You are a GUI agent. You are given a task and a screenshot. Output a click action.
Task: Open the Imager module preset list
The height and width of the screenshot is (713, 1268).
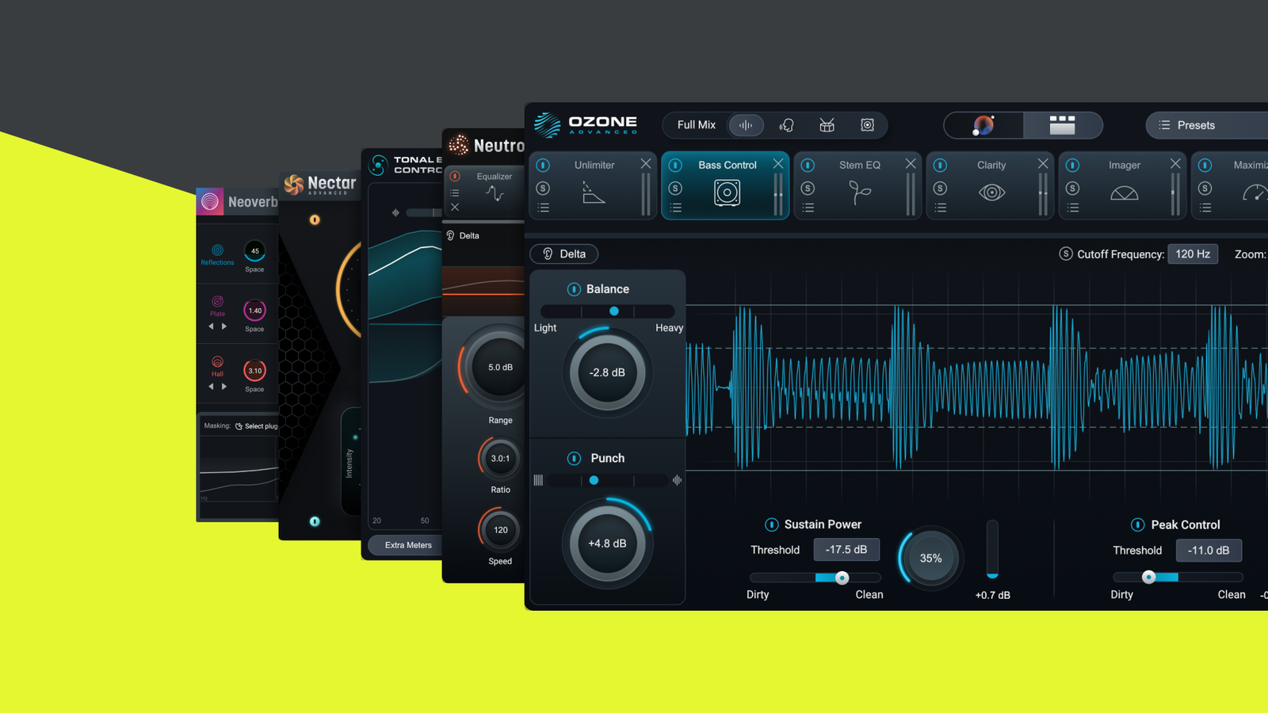click(x=1072, y=208)
